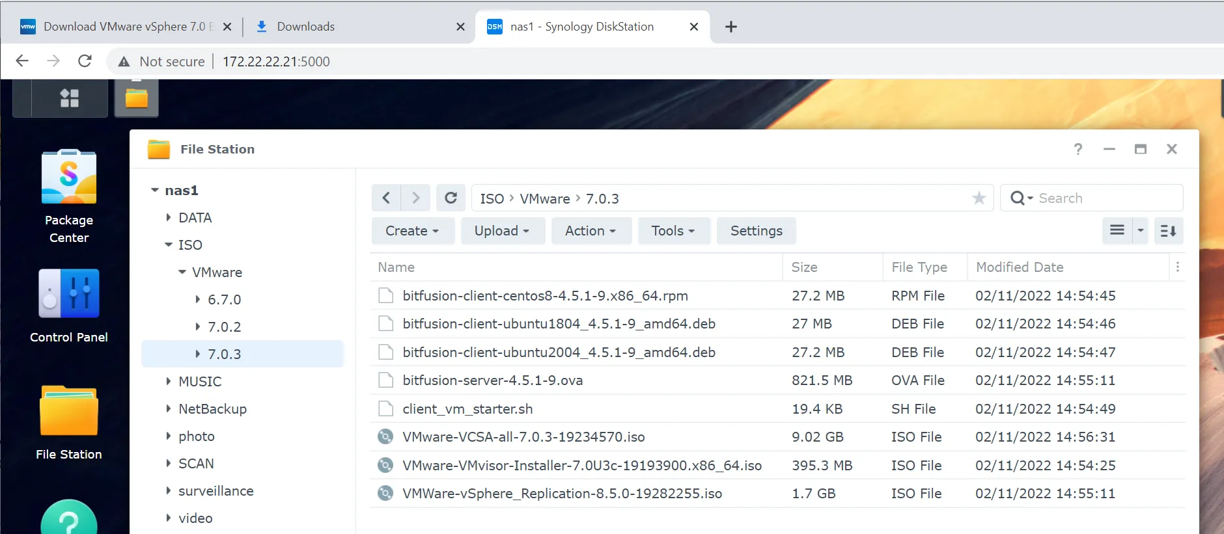Viewport: 1224px width, 534px height.
Task: Select the video folder in tree
Action: (195, 518)
